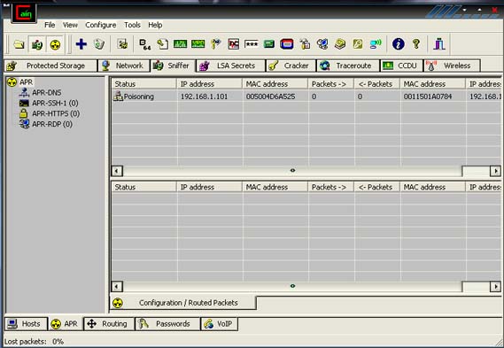Image resolution: width=504 pixels, height=348 pixels.
Task: Click the wireless signal toolbar icon
Action: click(x=376, y=44)
